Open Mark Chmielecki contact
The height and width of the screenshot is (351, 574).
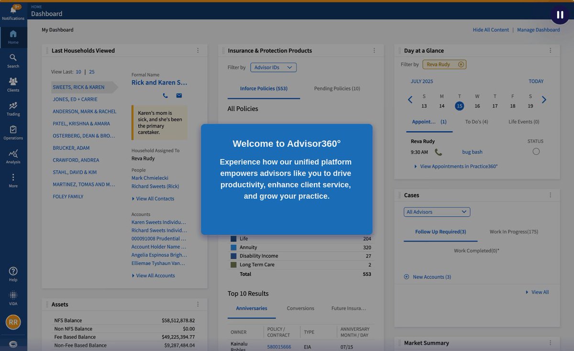(150, 178)
